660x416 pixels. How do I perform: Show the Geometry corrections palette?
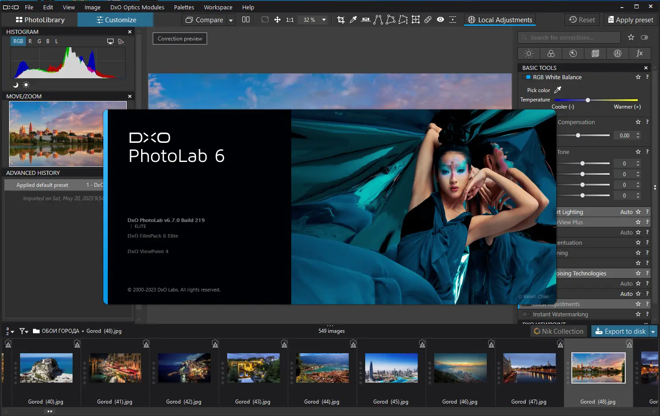(595, 53)
